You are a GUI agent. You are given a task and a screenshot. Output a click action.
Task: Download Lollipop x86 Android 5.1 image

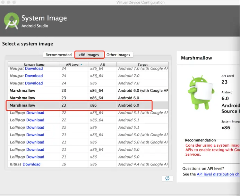(x=35, y=127)
